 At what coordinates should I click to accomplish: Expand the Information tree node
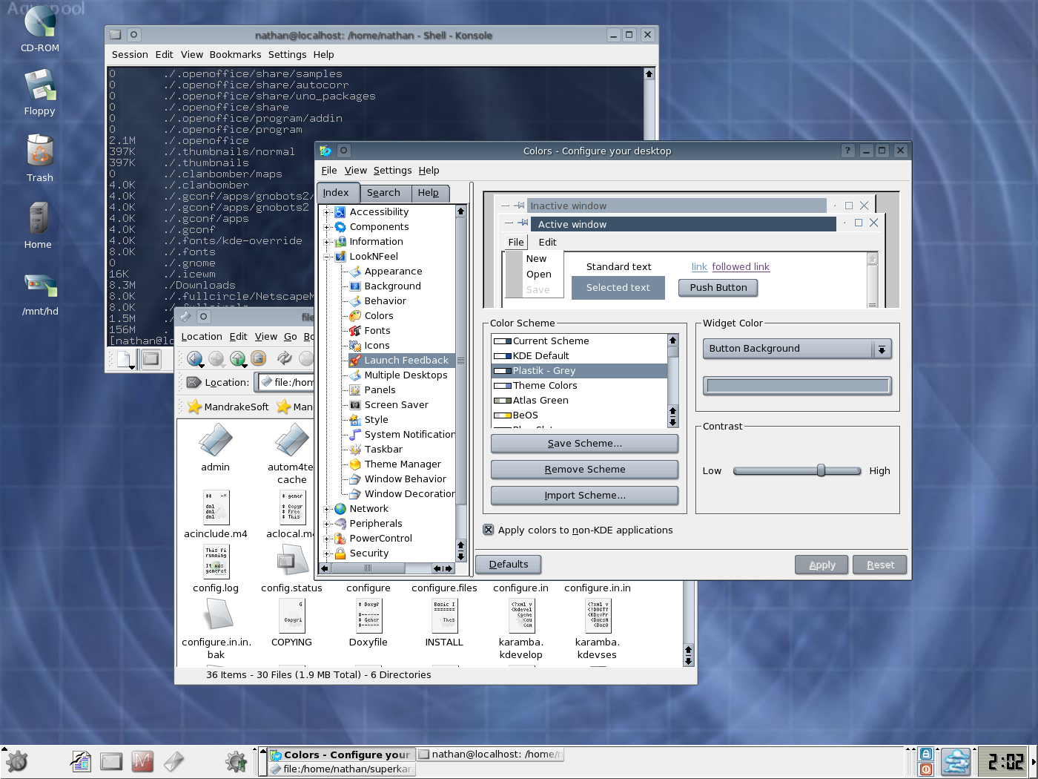(x=327, y=242)
